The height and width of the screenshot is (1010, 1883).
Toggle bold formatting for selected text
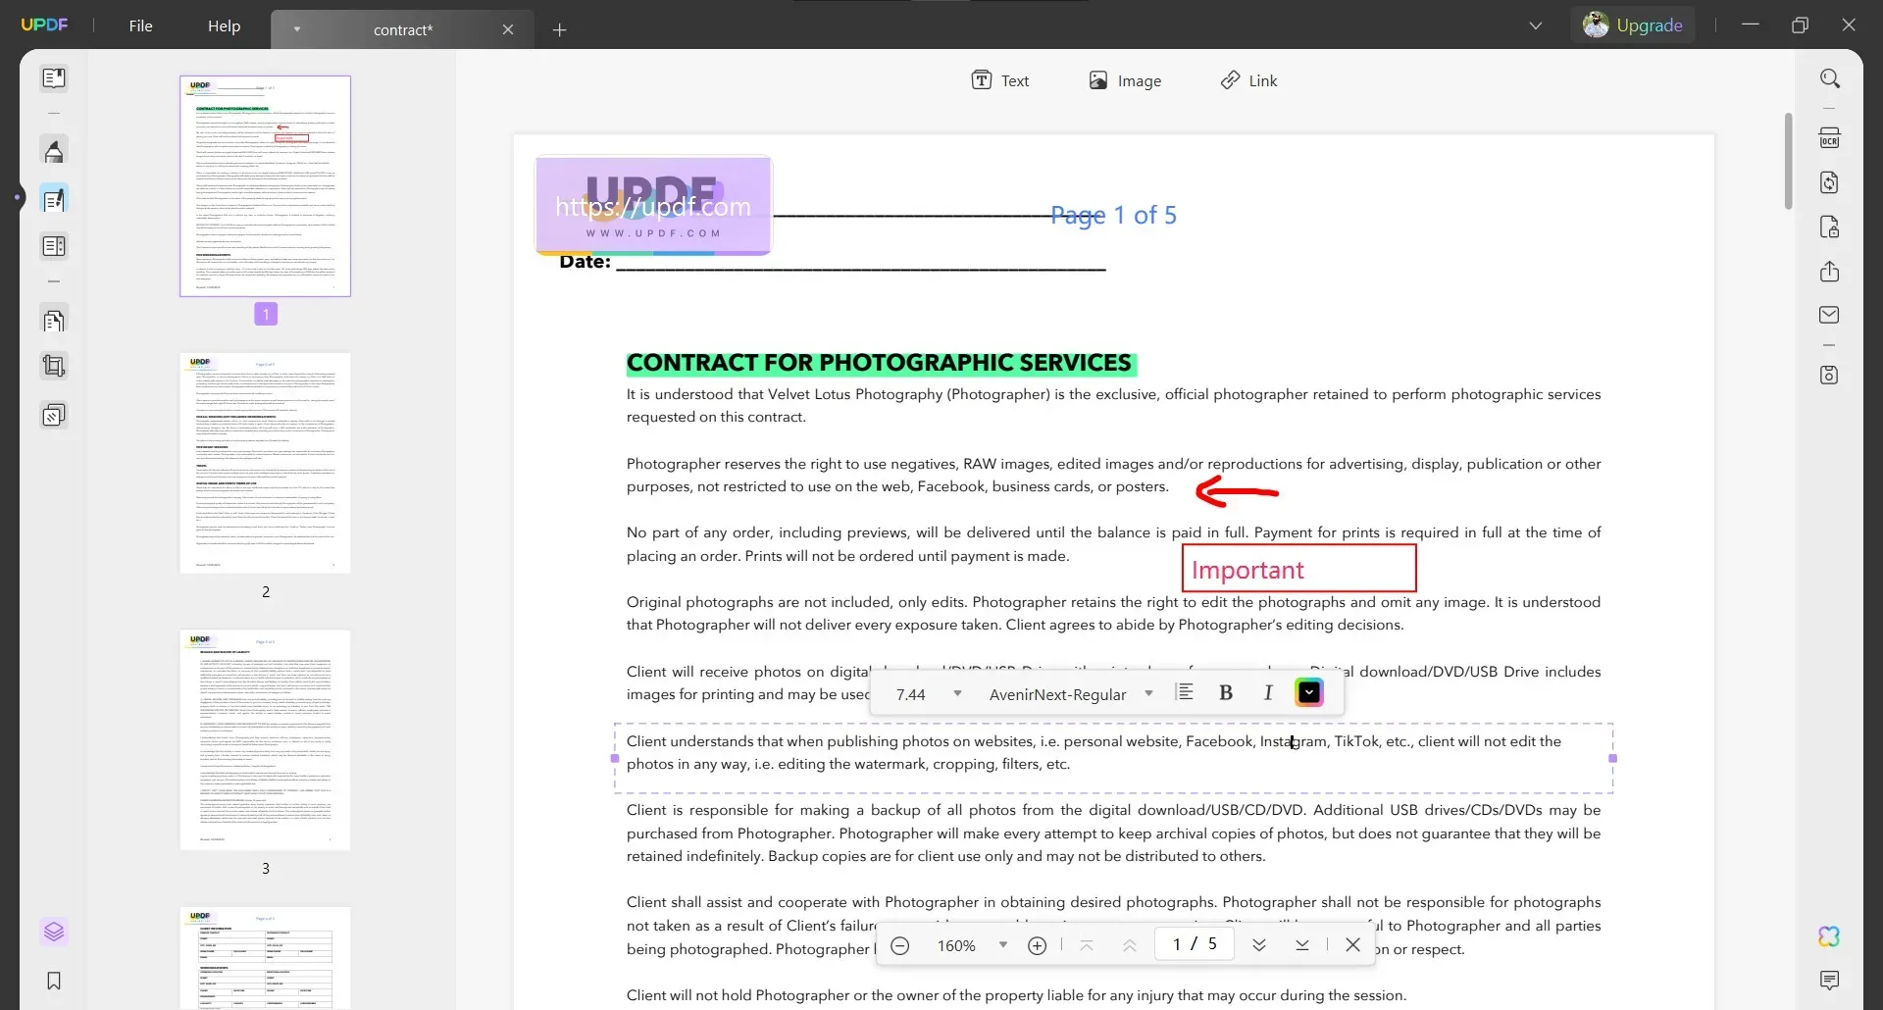click(1226, 693)
